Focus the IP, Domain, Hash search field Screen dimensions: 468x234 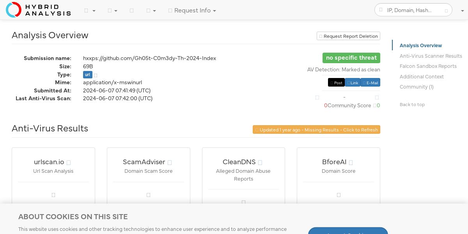[413, 10]
